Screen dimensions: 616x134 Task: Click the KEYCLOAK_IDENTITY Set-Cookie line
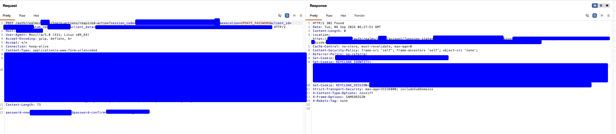[342, 62]
